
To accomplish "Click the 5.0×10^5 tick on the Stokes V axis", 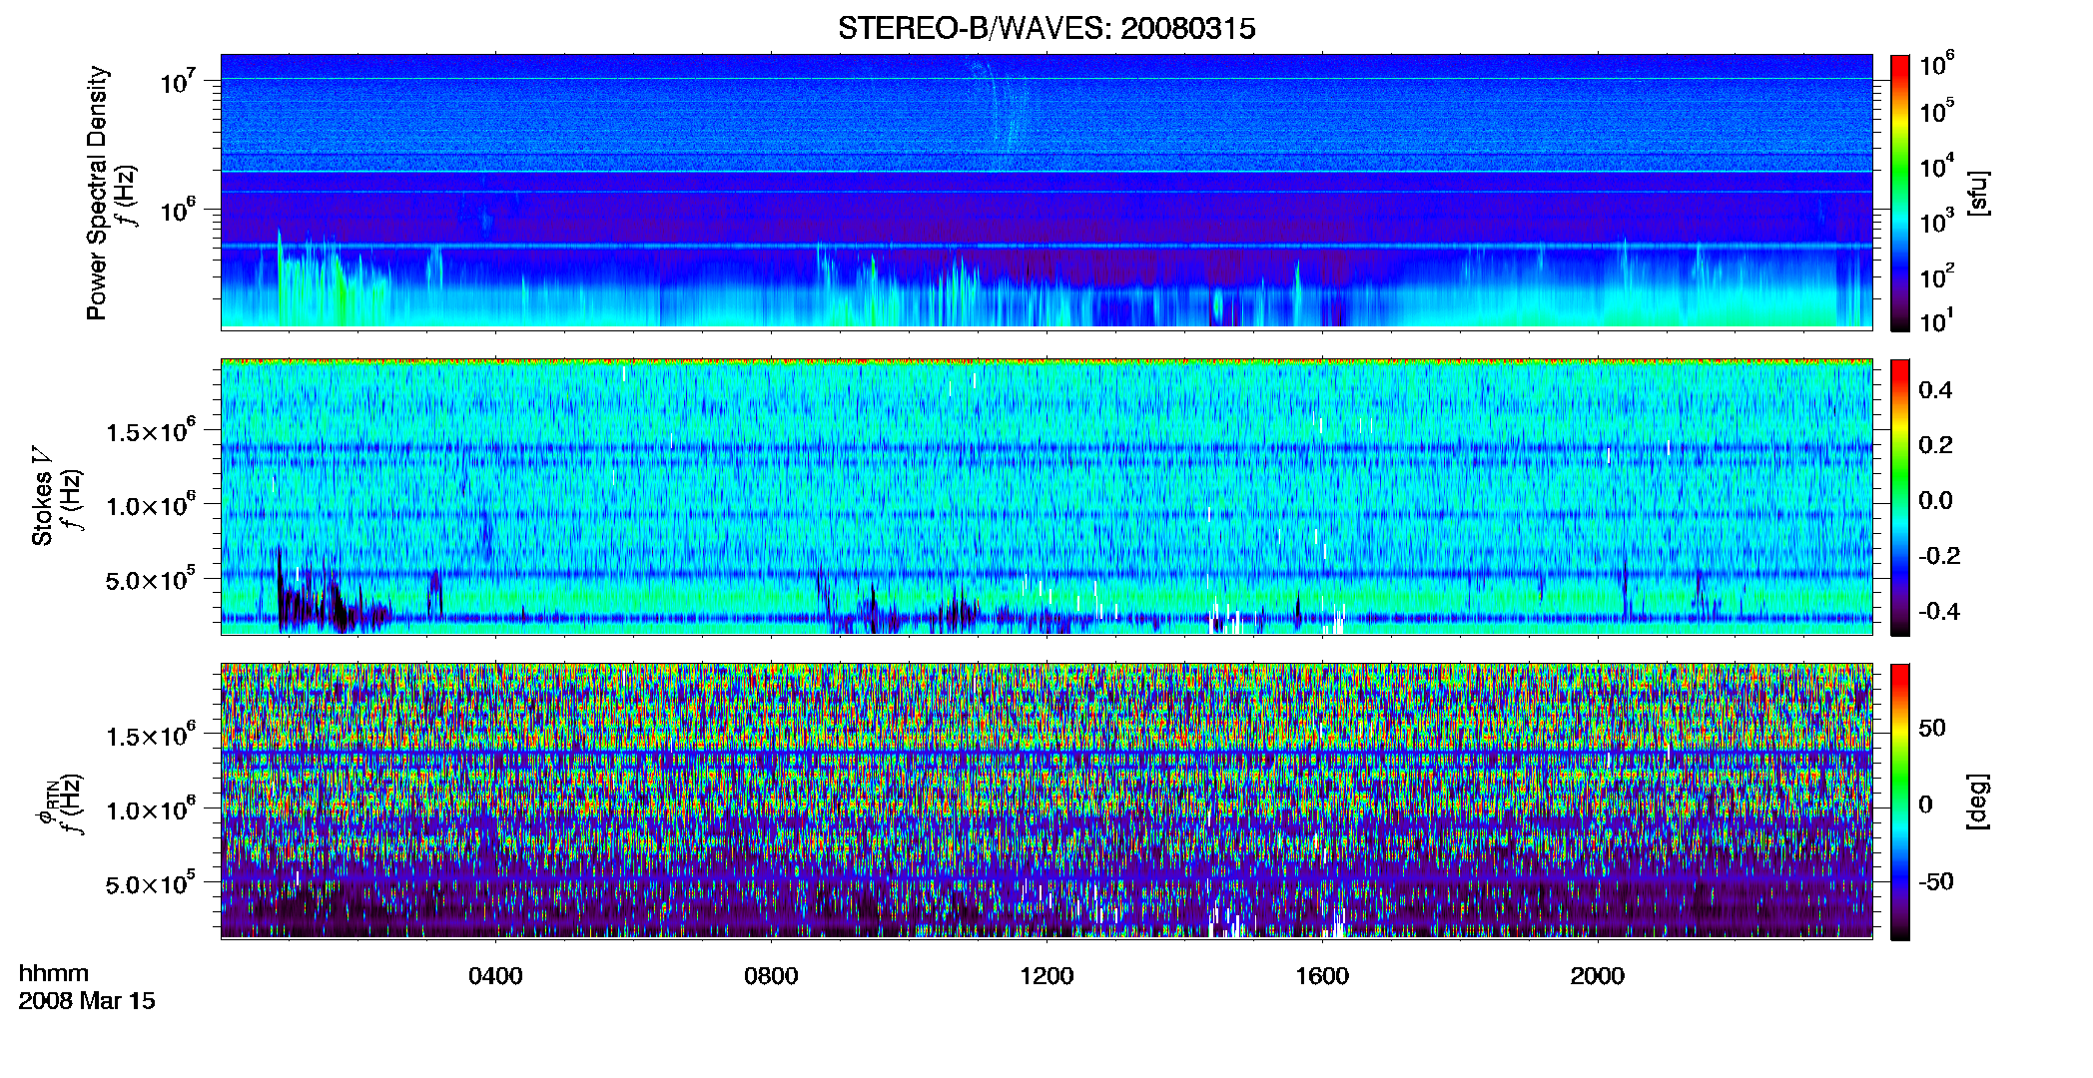I will [x=151, y=579].
